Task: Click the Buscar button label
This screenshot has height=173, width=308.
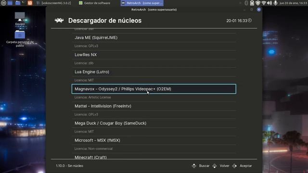Action: pyautogui.click(x=204, y=166)
